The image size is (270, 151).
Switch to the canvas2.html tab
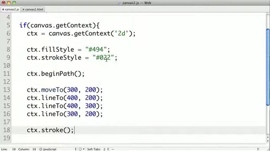click(33, 9)
